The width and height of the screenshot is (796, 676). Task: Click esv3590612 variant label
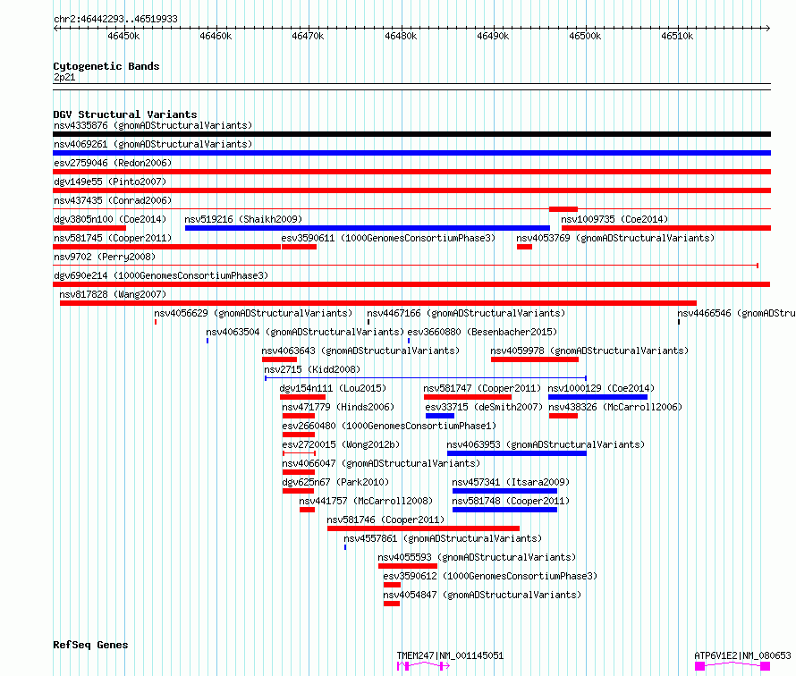coord(490,576)
